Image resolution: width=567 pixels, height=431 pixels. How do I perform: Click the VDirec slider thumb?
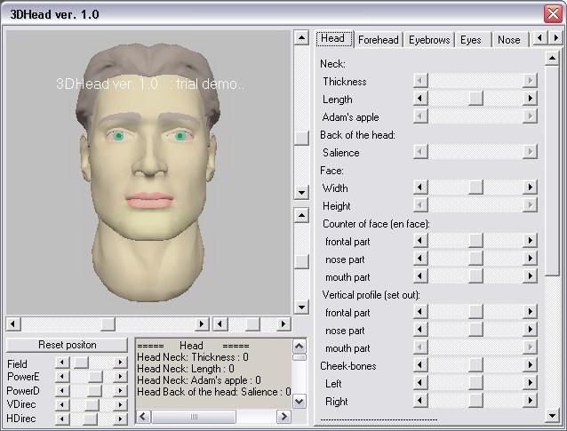[x=92, y=404]
